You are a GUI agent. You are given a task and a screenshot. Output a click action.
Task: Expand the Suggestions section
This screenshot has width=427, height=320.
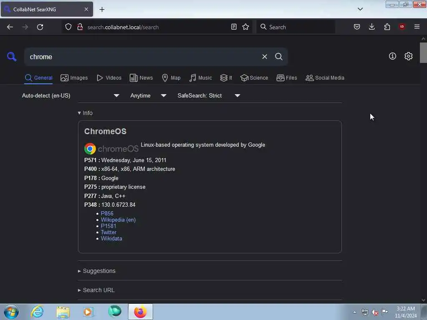point(97,271)
